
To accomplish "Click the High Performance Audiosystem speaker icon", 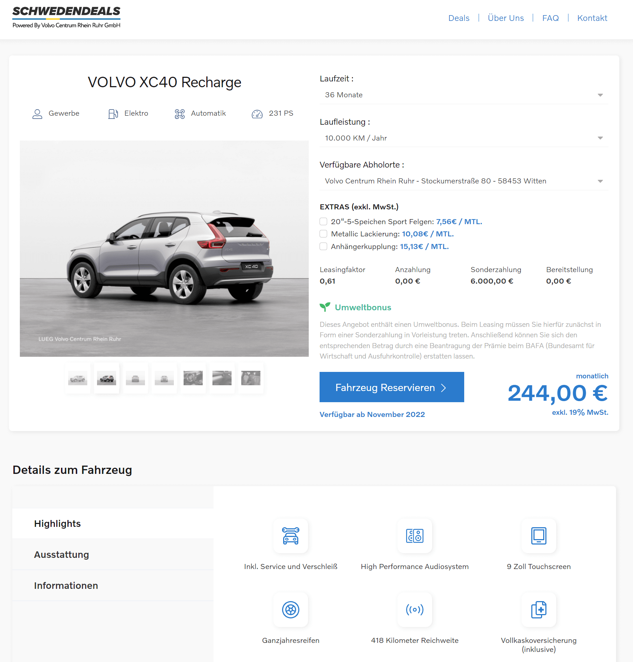I will coord(414,536).
